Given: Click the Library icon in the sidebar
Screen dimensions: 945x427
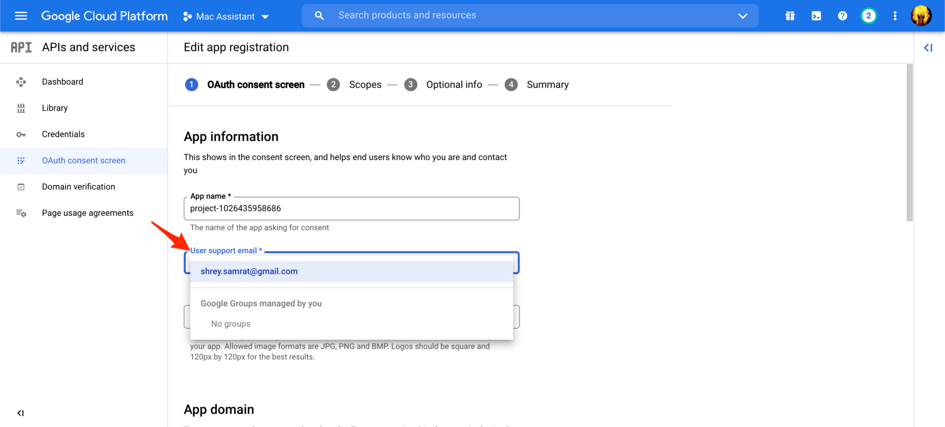Looking at the screenshot, I should click(x=21, y=108).
